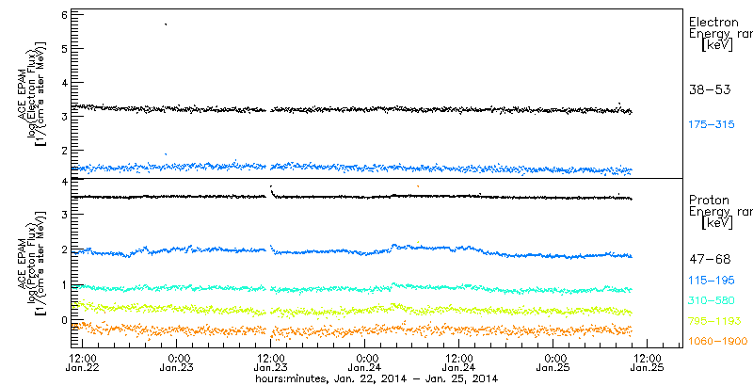Click the 12:00 Jan.24 time axis label

pyautogui.click(x=459, y=363)
